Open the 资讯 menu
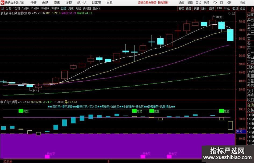The height and width of the screenshot is (163, 254). (x=57, y=3)
